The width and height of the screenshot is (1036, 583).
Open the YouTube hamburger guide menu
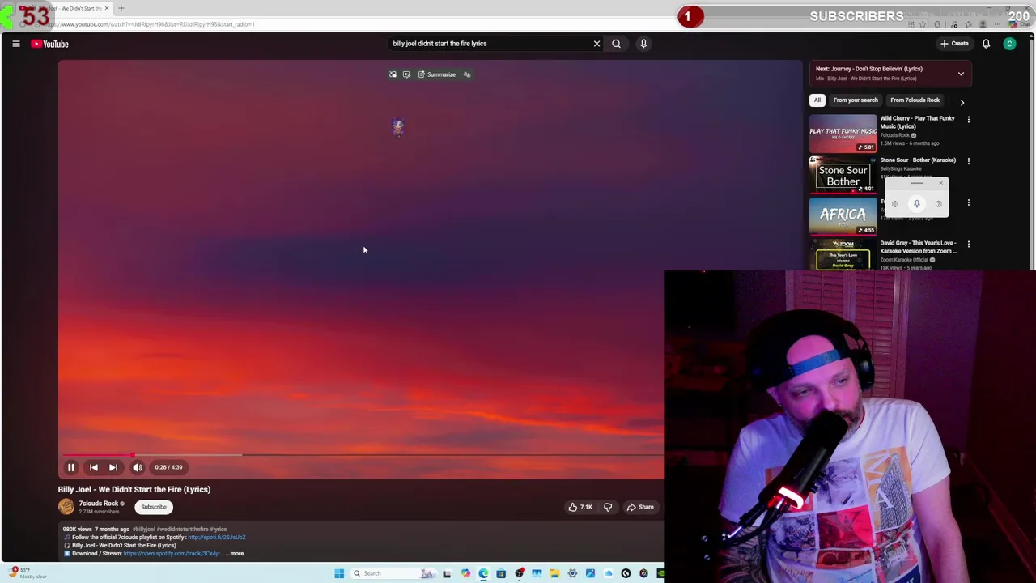[16, 44]
